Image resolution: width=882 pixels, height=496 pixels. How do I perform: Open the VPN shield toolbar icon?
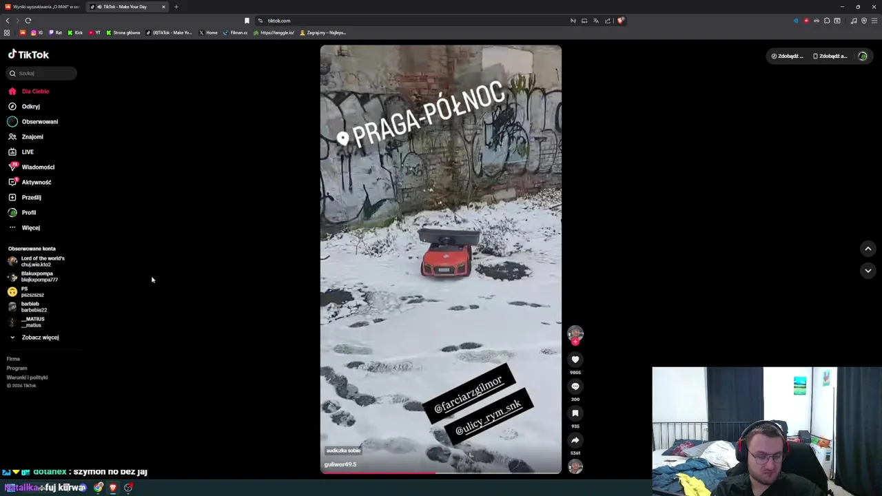(x=864, y=21)
